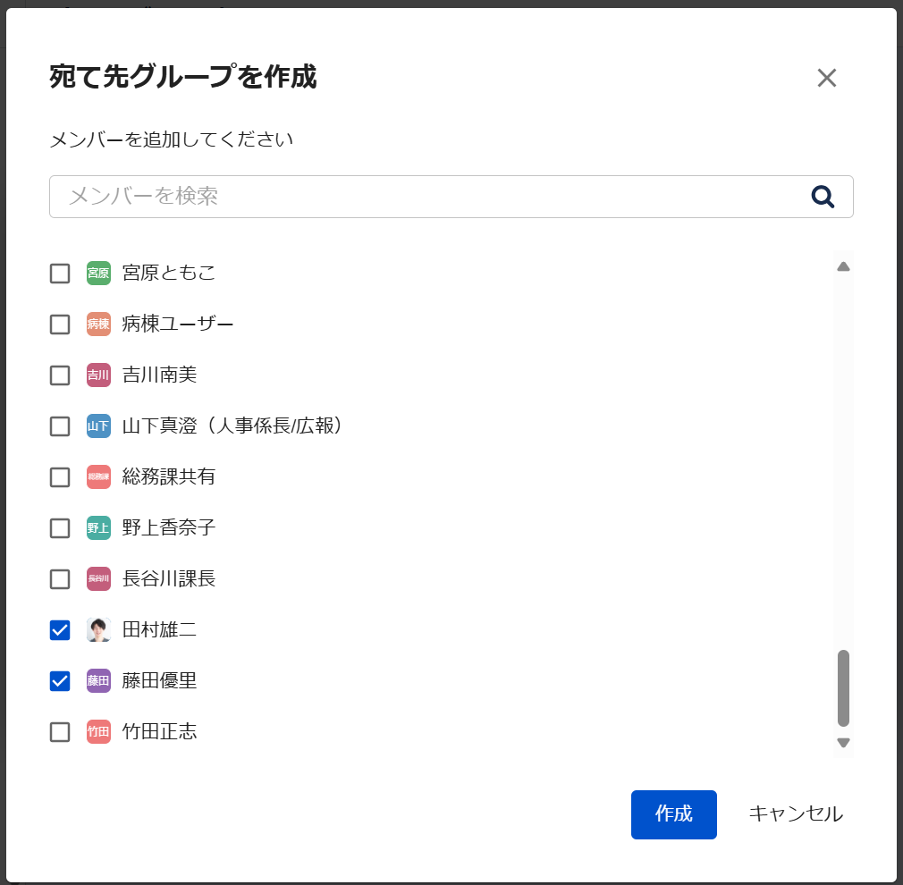Click 藤田優里's purple avatar icon
This screenshot has width=903, height=885.
(98, 681)
